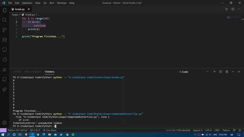Open the Remote Explorer view

5,50
